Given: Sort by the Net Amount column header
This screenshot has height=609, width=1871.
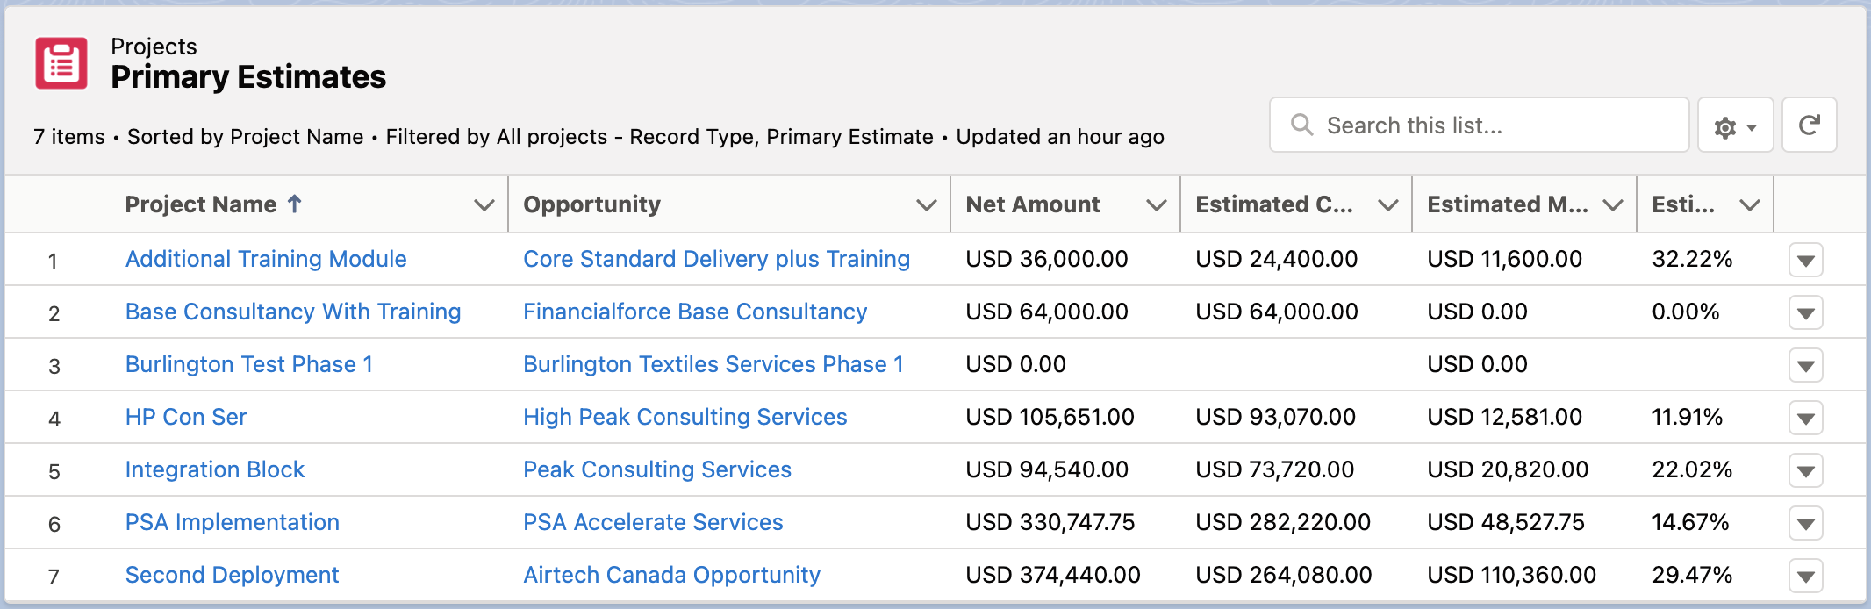Looking at the screenshot, I should click(1032, 204).
